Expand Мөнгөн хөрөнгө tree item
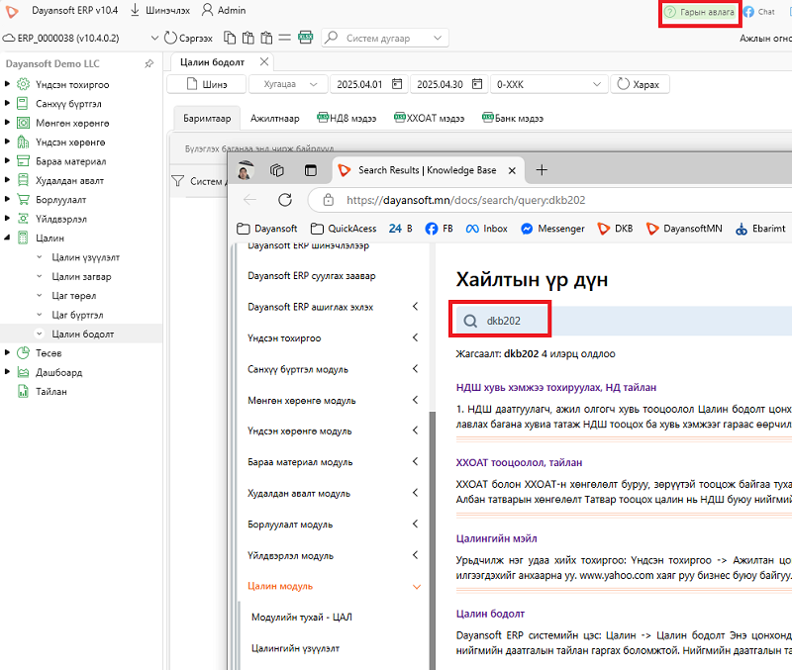 point(7,122)
